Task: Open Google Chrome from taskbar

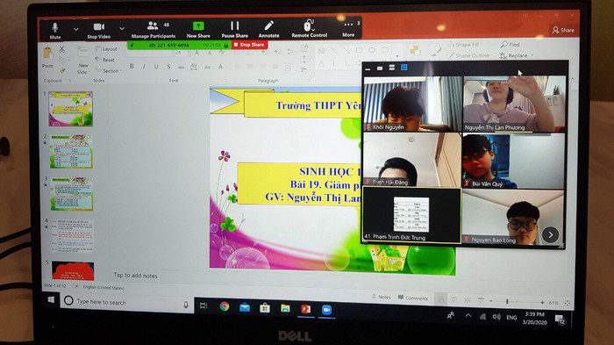Action: pos(225,306)
